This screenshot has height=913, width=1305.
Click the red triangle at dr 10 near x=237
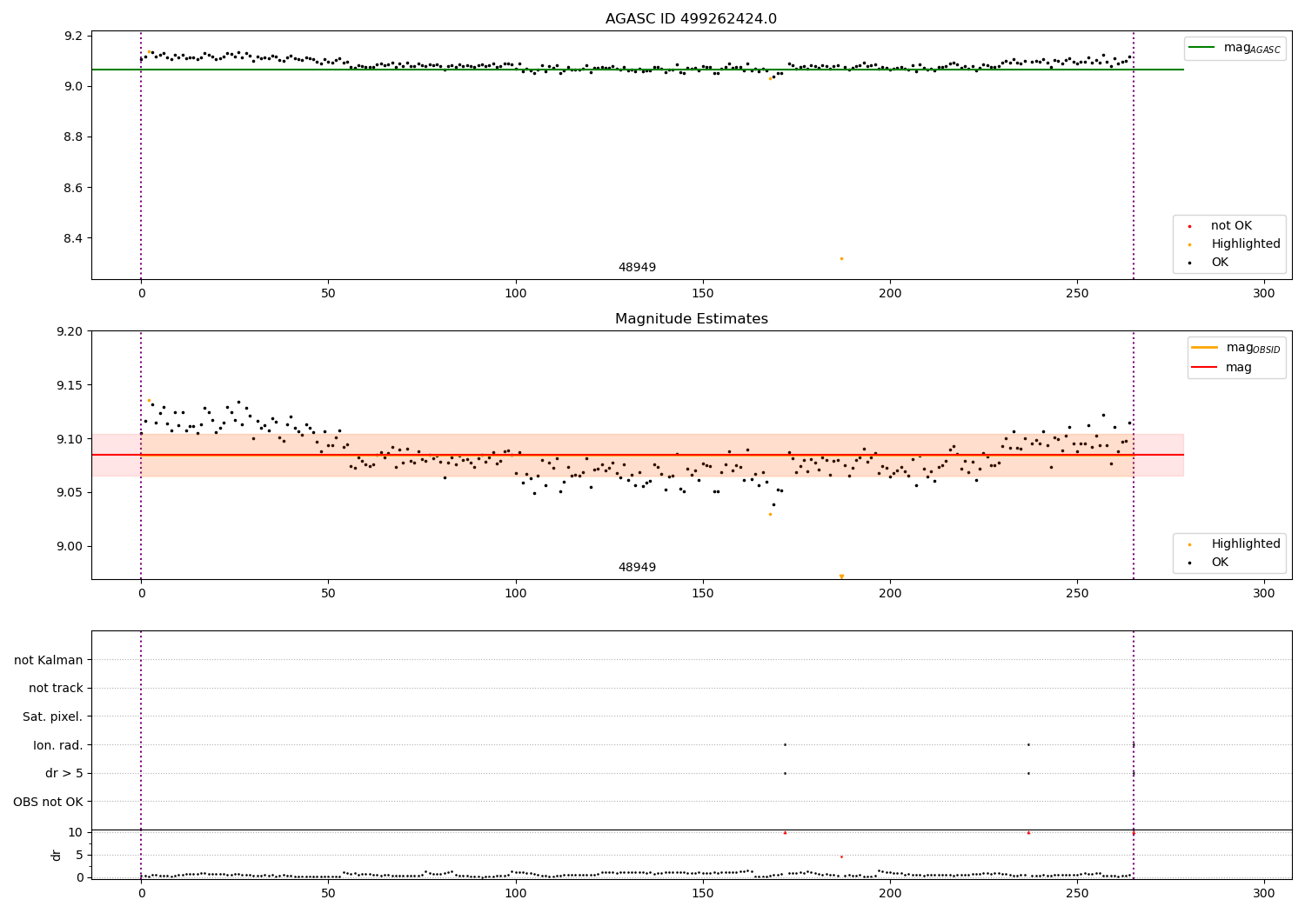pyautogui.click(x=1028, y=832)
